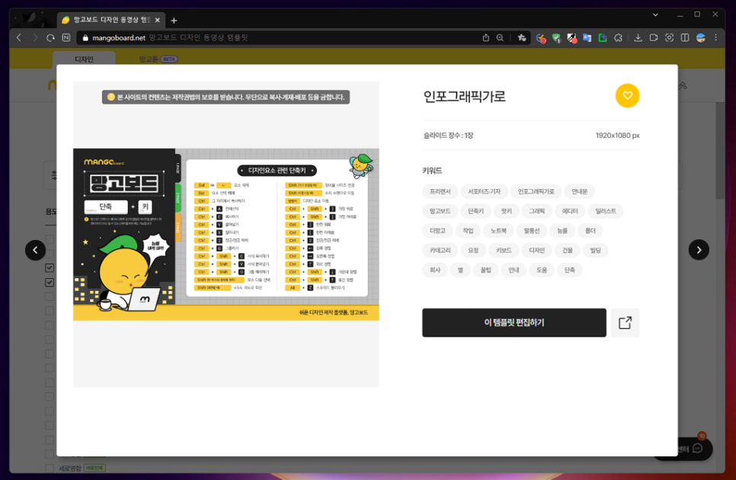Click the 망고보드 keyword tag
Image resolution: width=736 pixels, height=480 pixels.
440,211
